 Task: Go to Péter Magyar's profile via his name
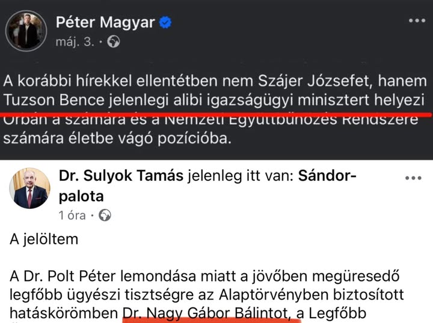[x=105, y=23]
